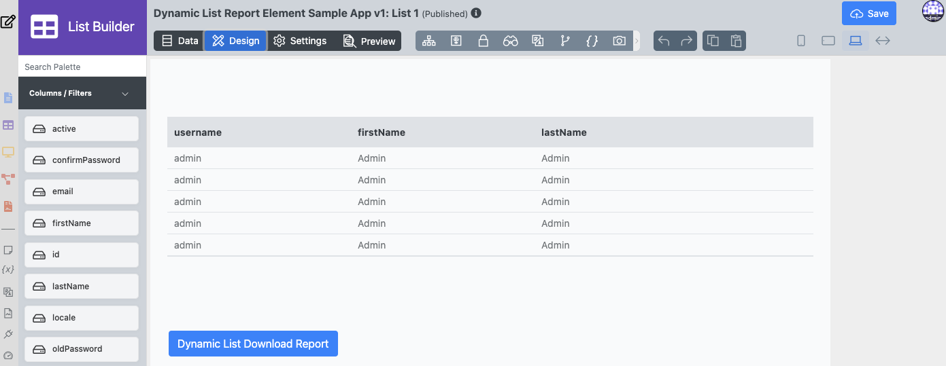Click the paste clipboard icon

click(x=735, y=41)
